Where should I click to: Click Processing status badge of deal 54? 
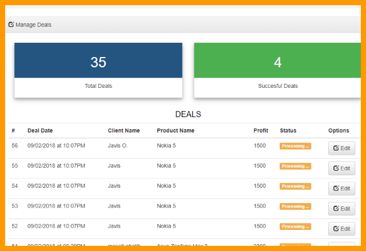click(295, 187)
